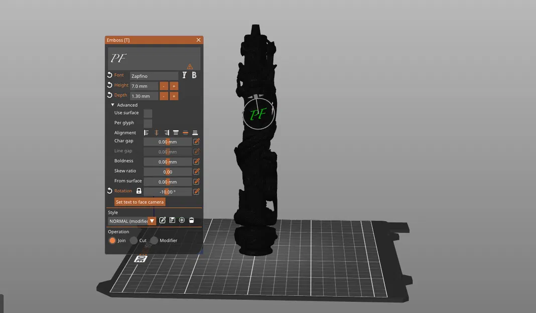This screenshot has width=536, height=313.
Task: Rename the current style
Action: pyautogui.click(x=163, y=220)
